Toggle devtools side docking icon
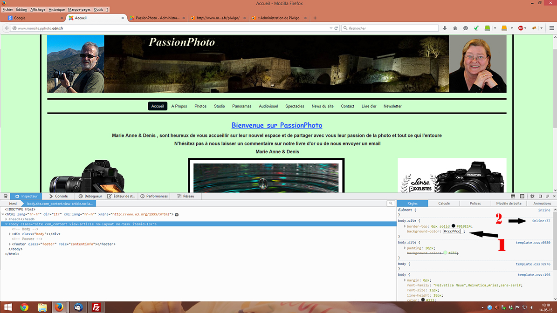Viewport: 557px width, 313px height. (x=541, y=197)
